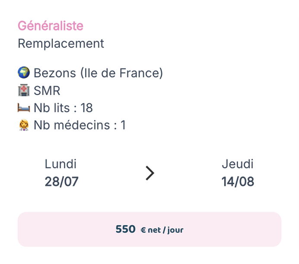Select the Lundi start day label
This screenshot has height=264, width=299.
[x=60, y=164]
